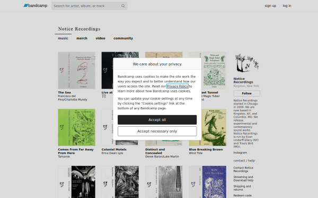318x198 pixels.
Task: Open the black-and-white church interior album cover
Action: tap(76, 182)
